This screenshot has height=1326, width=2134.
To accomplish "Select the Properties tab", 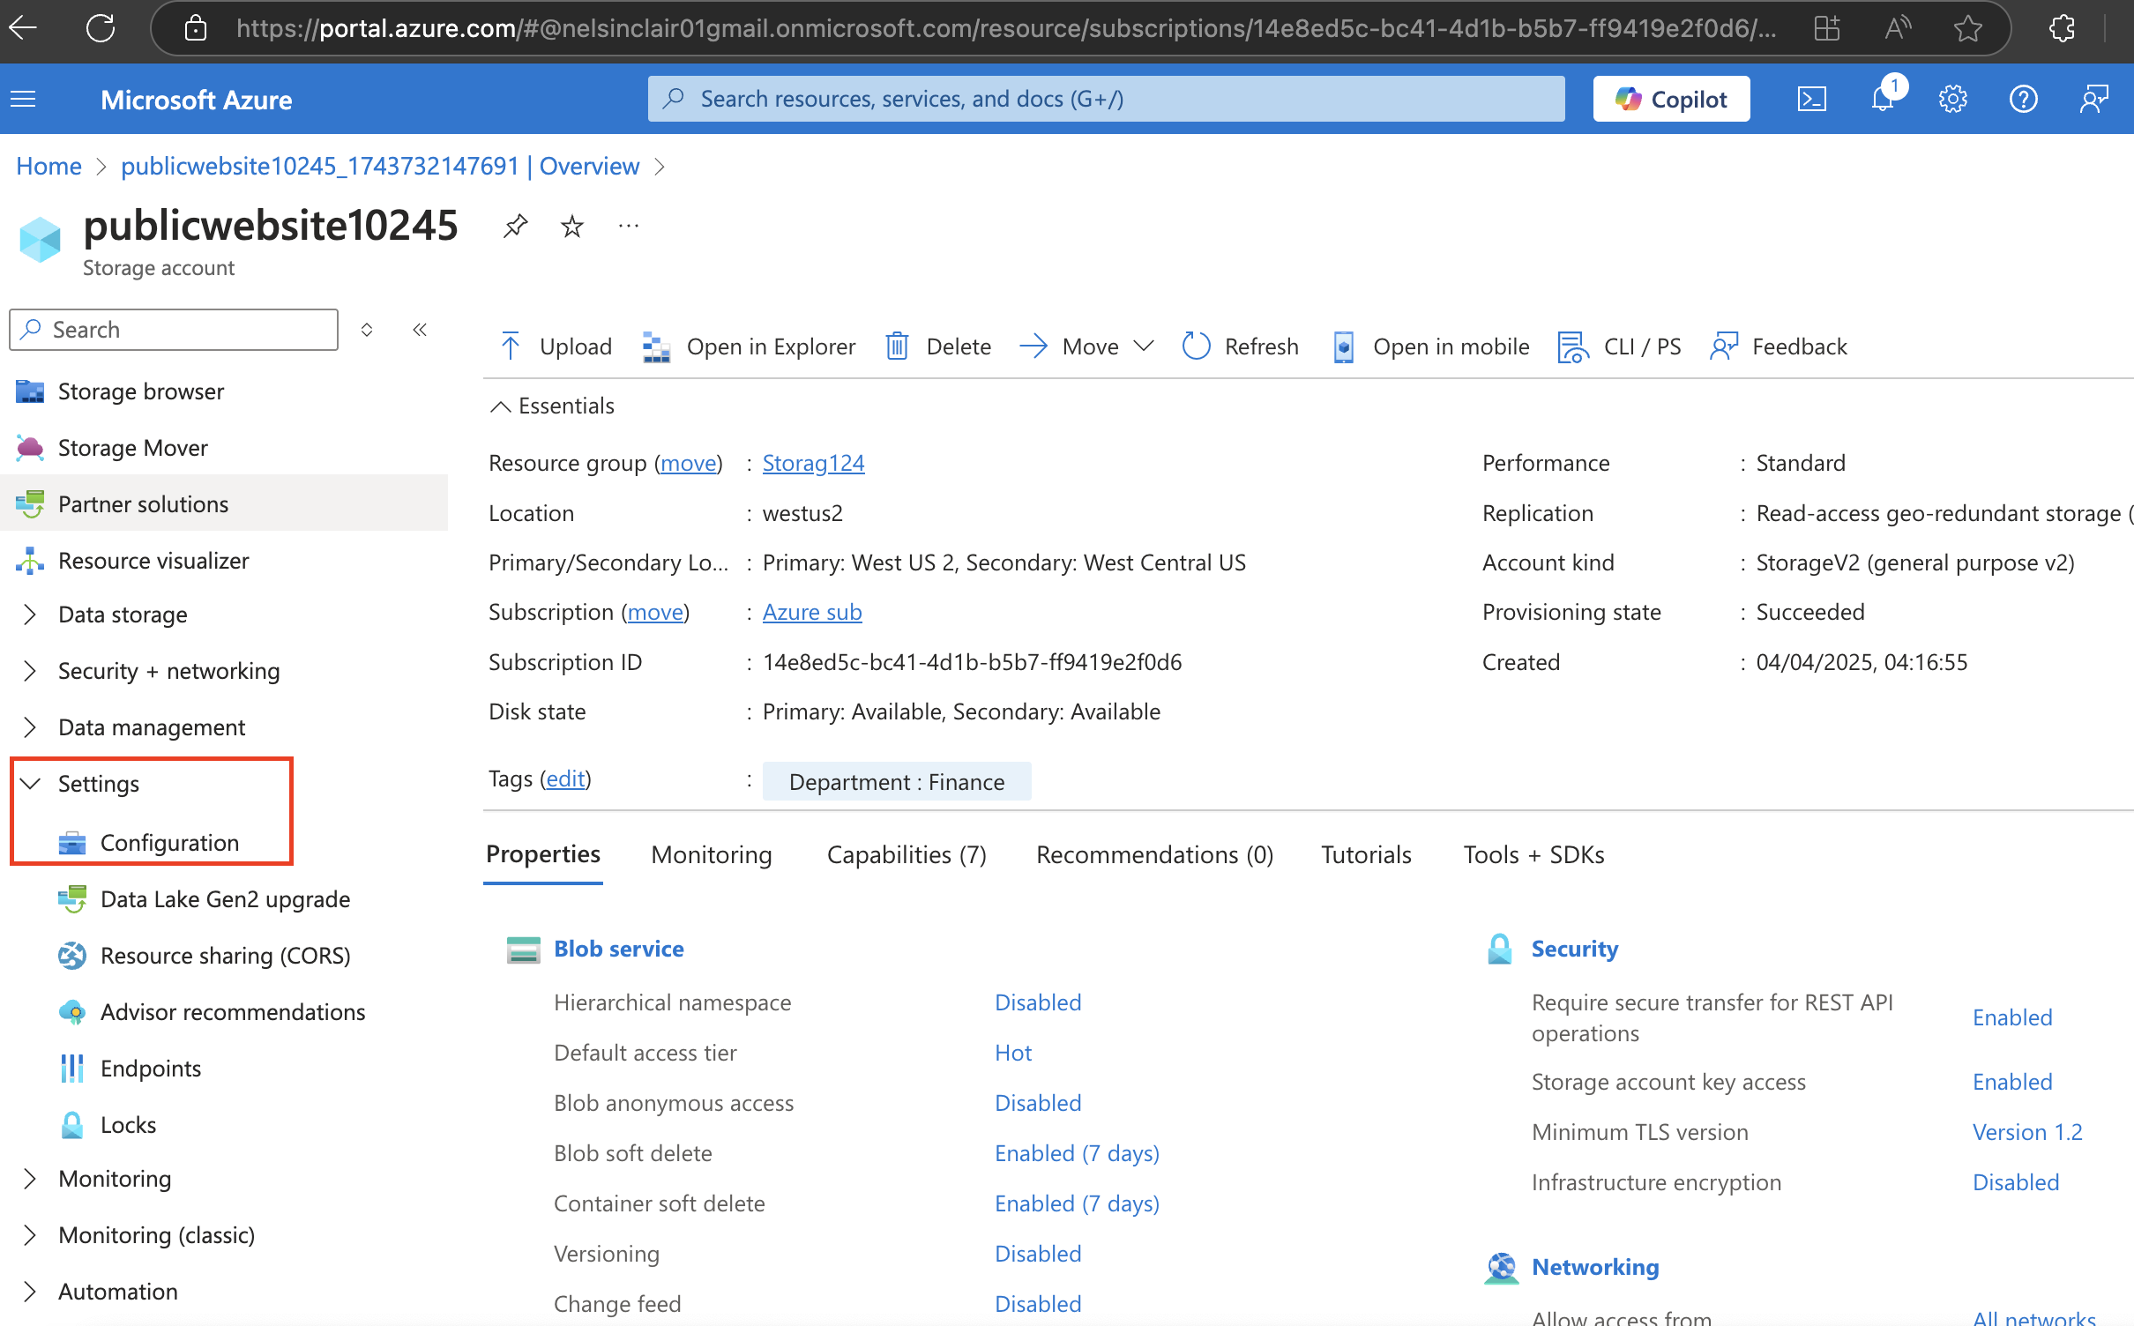I will 543,854.
